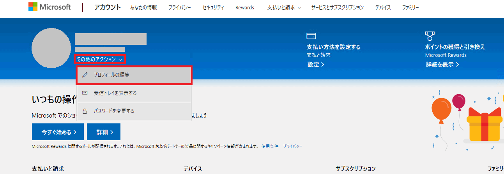504x174 pixels.
Task: Select Rewards in the navigation bar
Action: 245,8
